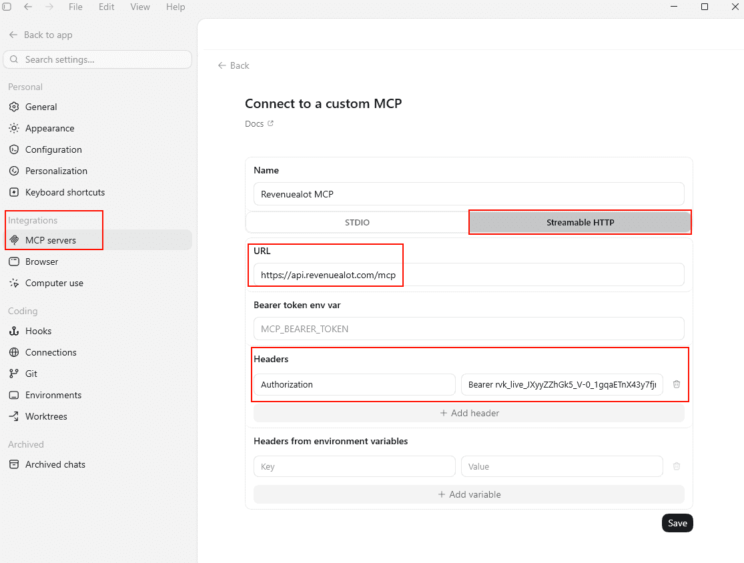Click the Environments icon

[14, 395]
